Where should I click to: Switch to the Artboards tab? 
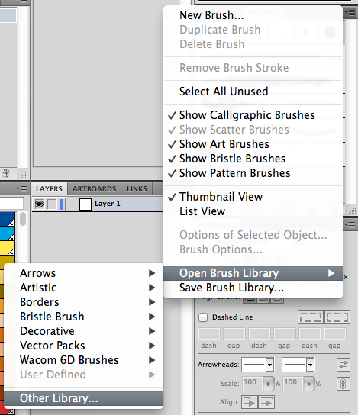[94, 189]
